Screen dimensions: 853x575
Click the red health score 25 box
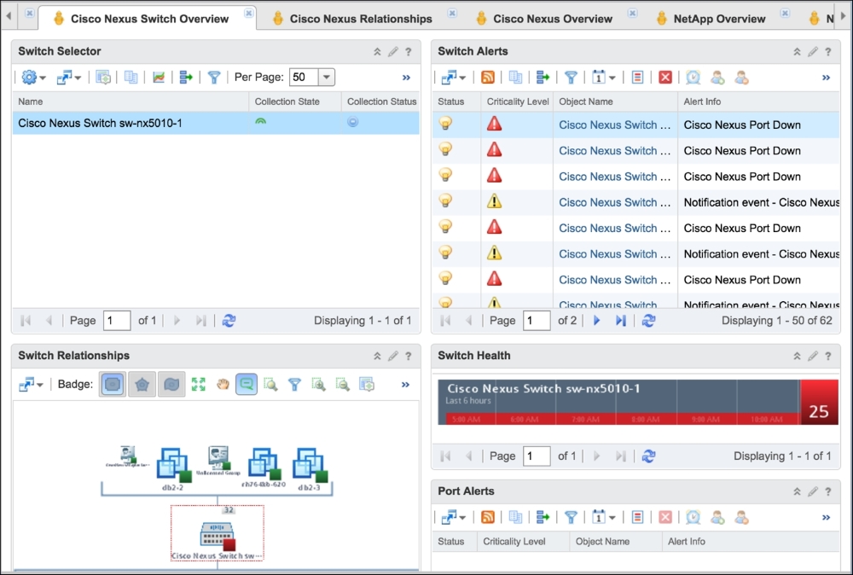pyautogui.click(x=819, y=403)
